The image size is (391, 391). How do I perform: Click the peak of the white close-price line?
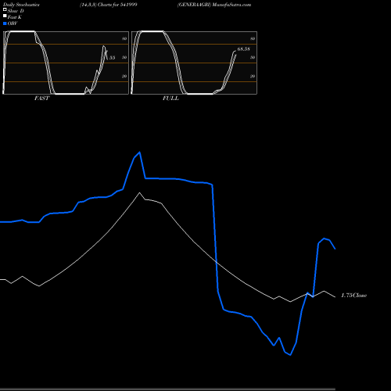(139, 193)
